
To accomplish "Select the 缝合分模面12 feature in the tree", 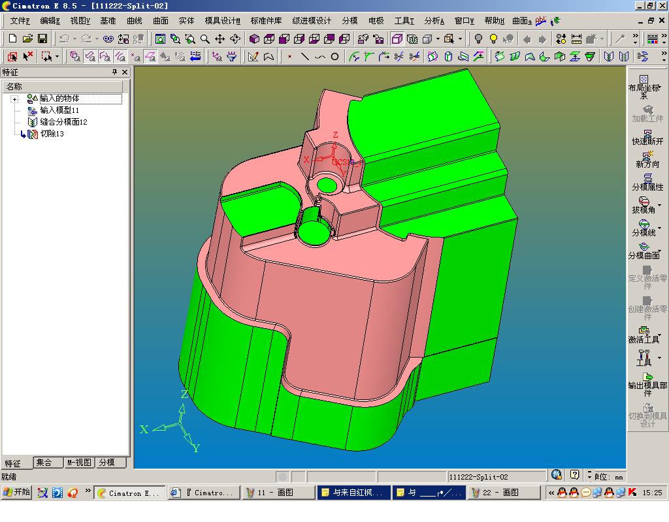I will point(63,122).
